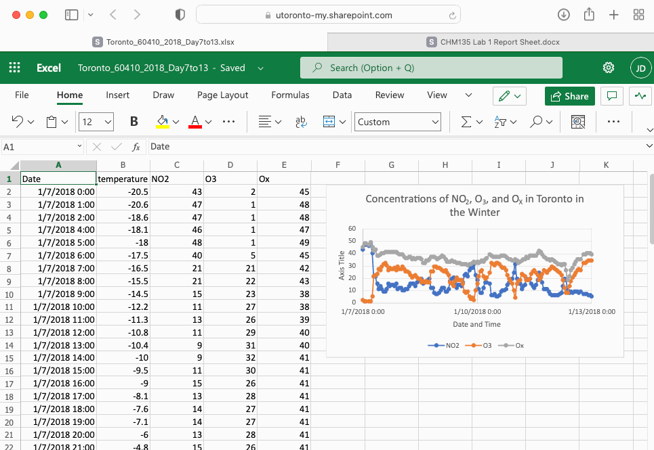Viewport: 654px width, 450px height.
Task: Click the Find & Select magnifier icon
Action: [x=536, y=122]
